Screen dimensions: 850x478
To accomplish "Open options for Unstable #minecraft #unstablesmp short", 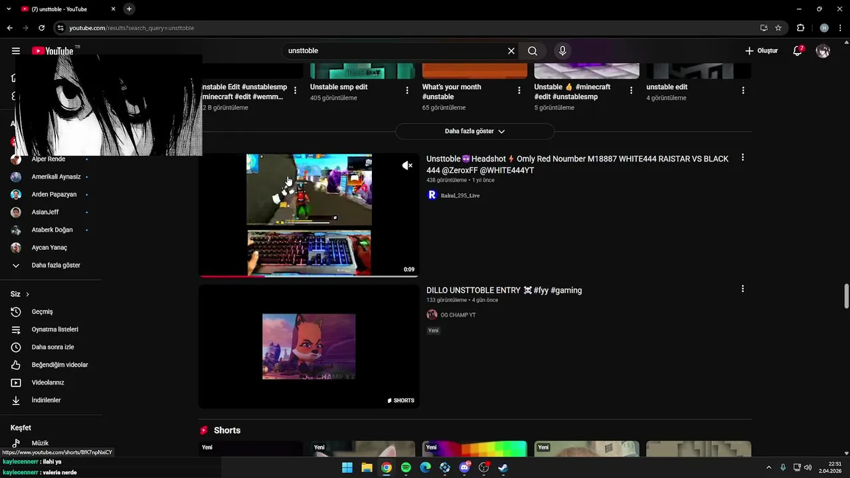I will click(x=632, y=90).
